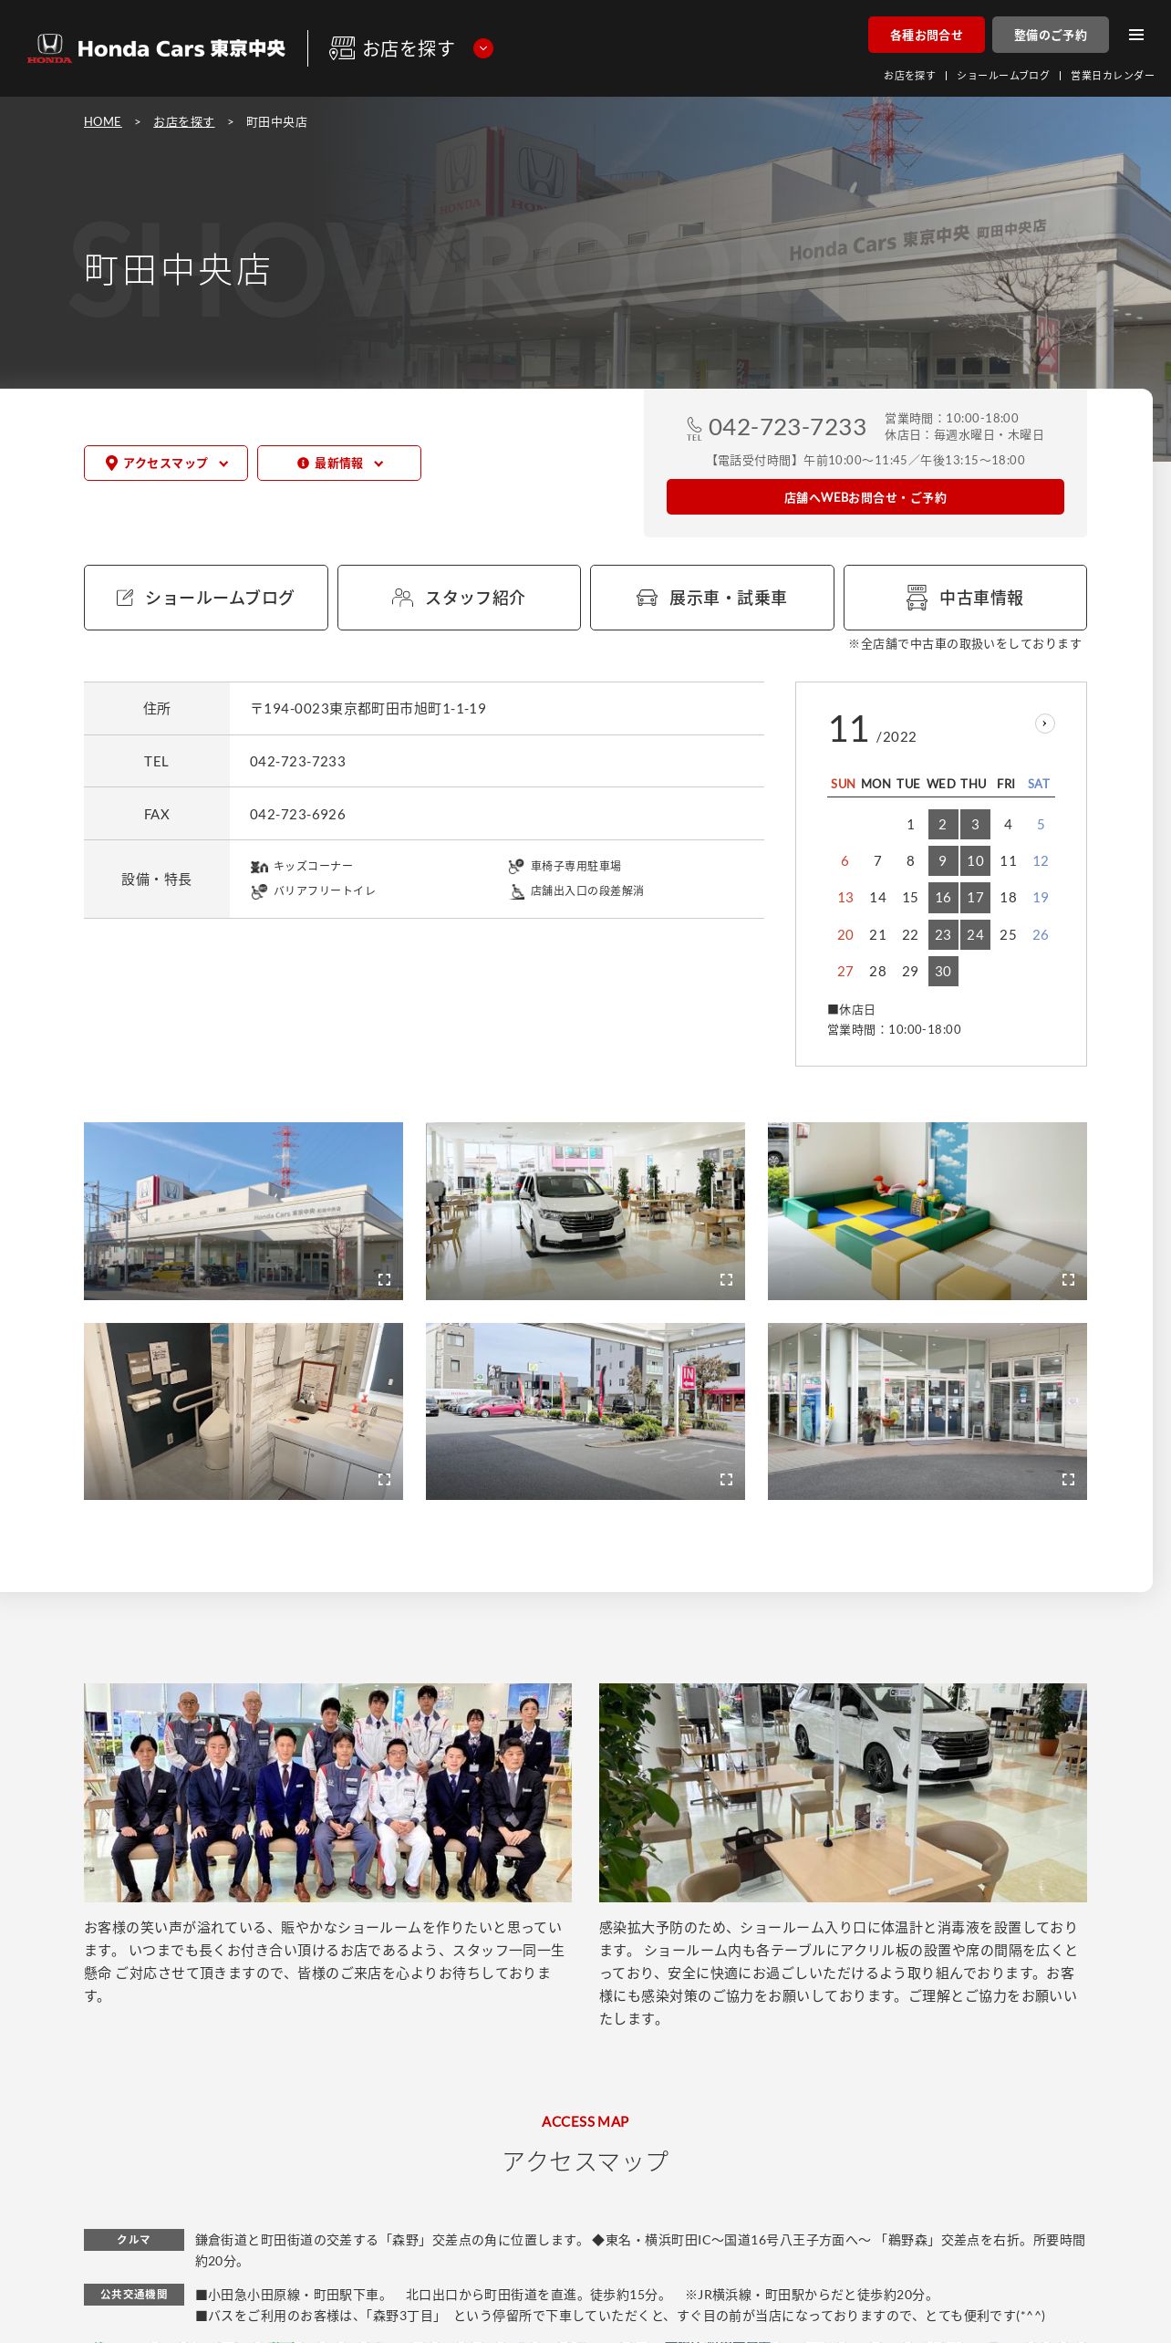Expand fullscreen icon on entrance doors photo
The width and height of the screenshot is (1171, 2343).
[1068, 1480]
